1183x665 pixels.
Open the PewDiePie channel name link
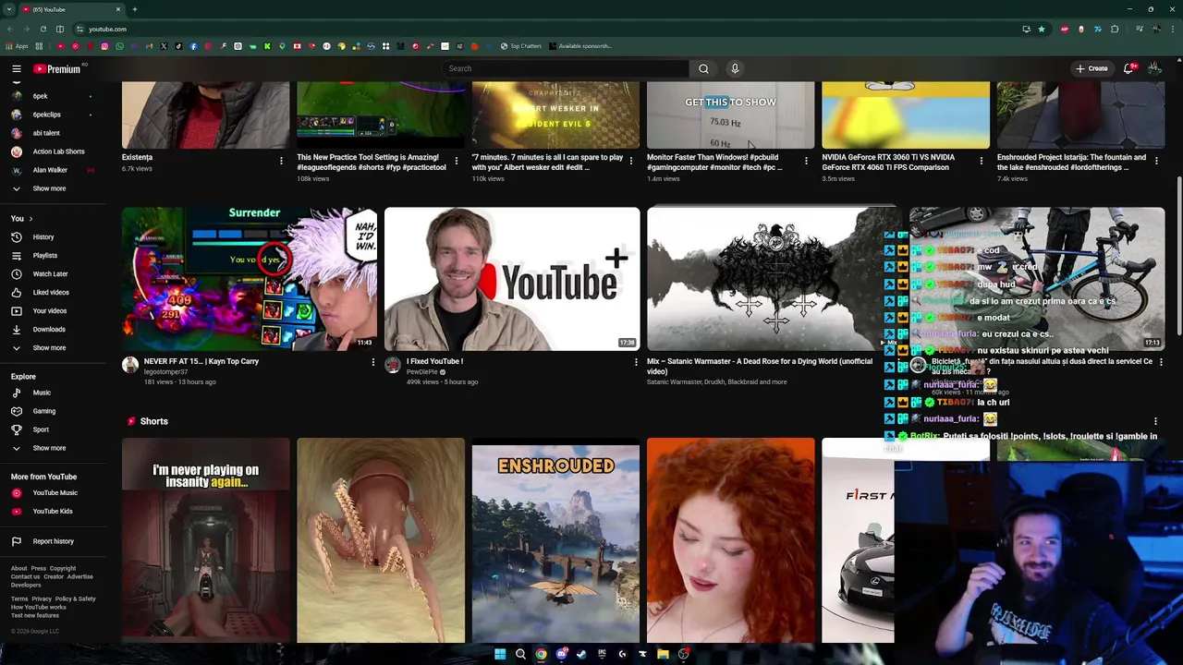421,372
